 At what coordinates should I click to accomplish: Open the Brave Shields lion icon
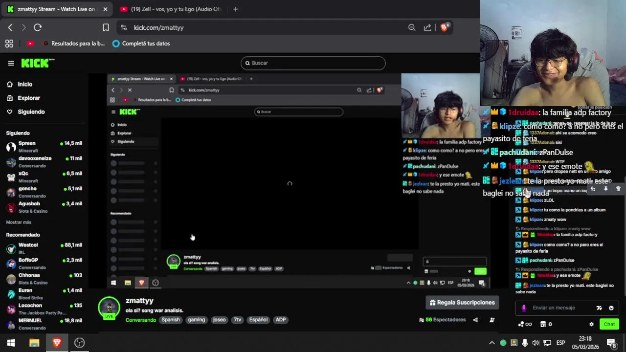click(x=444, y=27)
